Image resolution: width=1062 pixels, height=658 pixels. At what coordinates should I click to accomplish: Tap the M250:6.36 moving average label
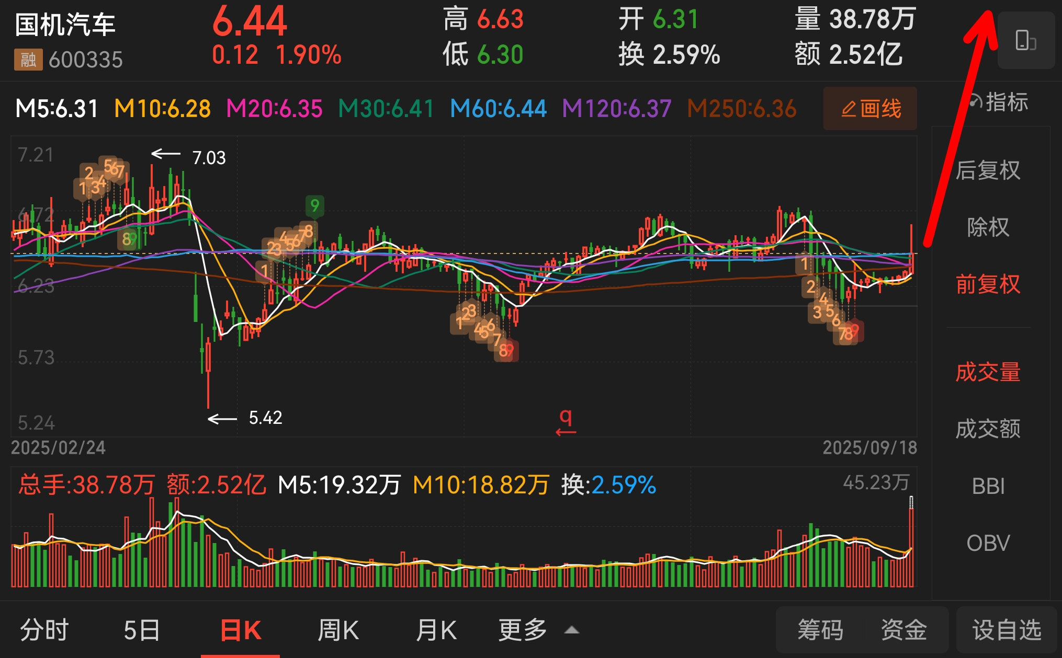click(742, 109)
